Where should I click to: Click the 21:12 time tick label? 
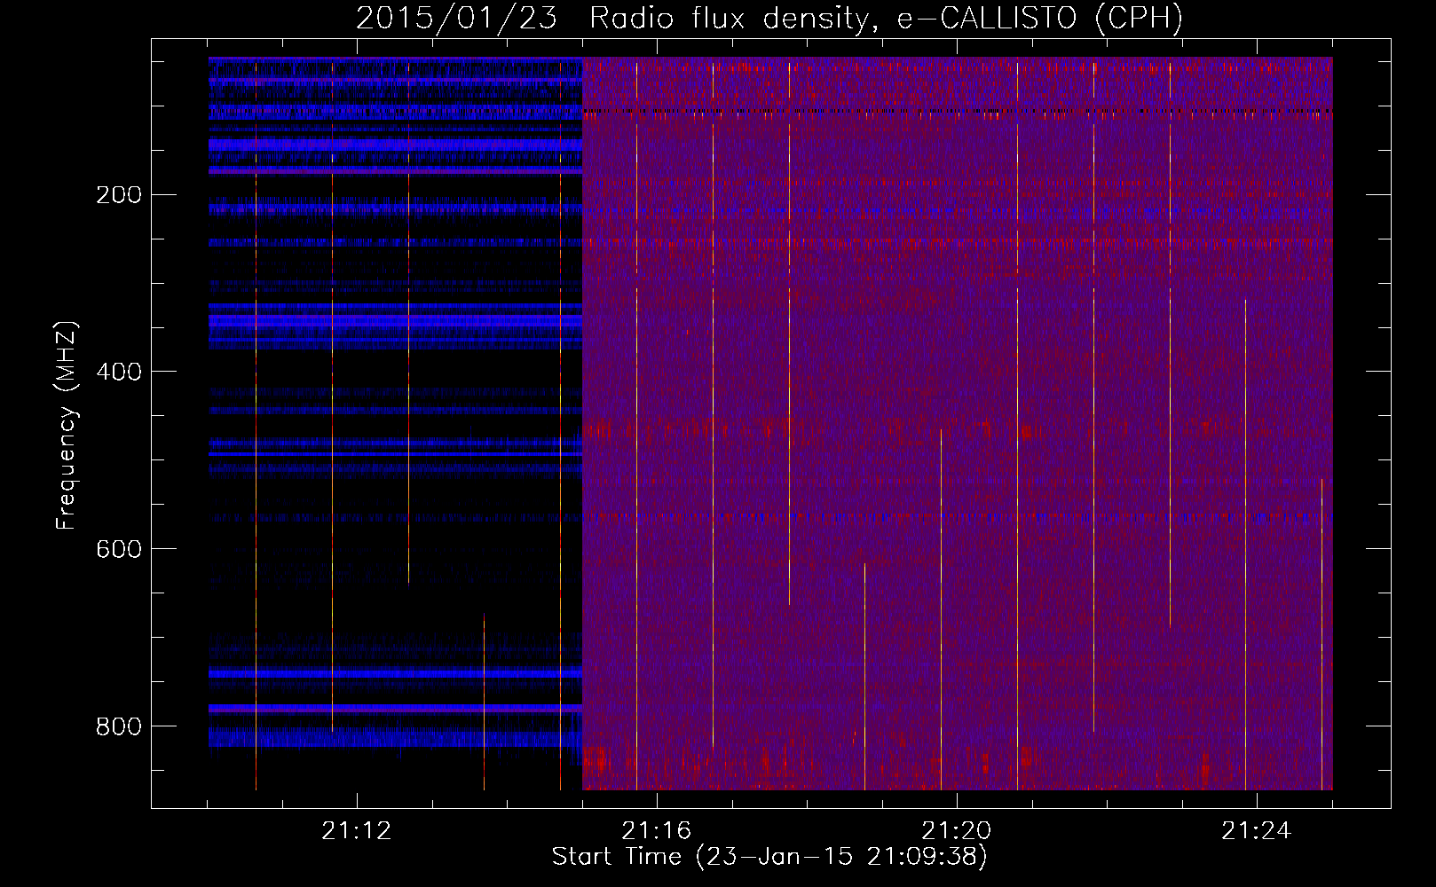[x=357, y=831]
